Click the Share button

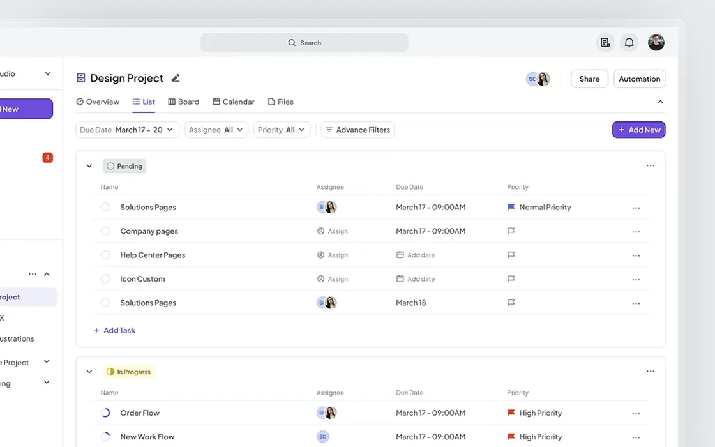590,79
